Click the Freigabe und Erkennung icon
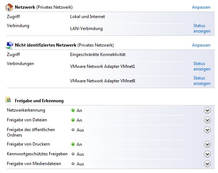 coord(9,100)
